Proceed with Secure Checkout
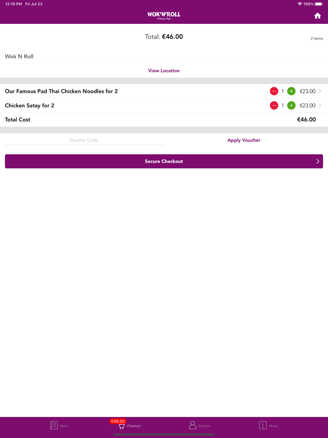328x438 pixels. click(164, 161)
